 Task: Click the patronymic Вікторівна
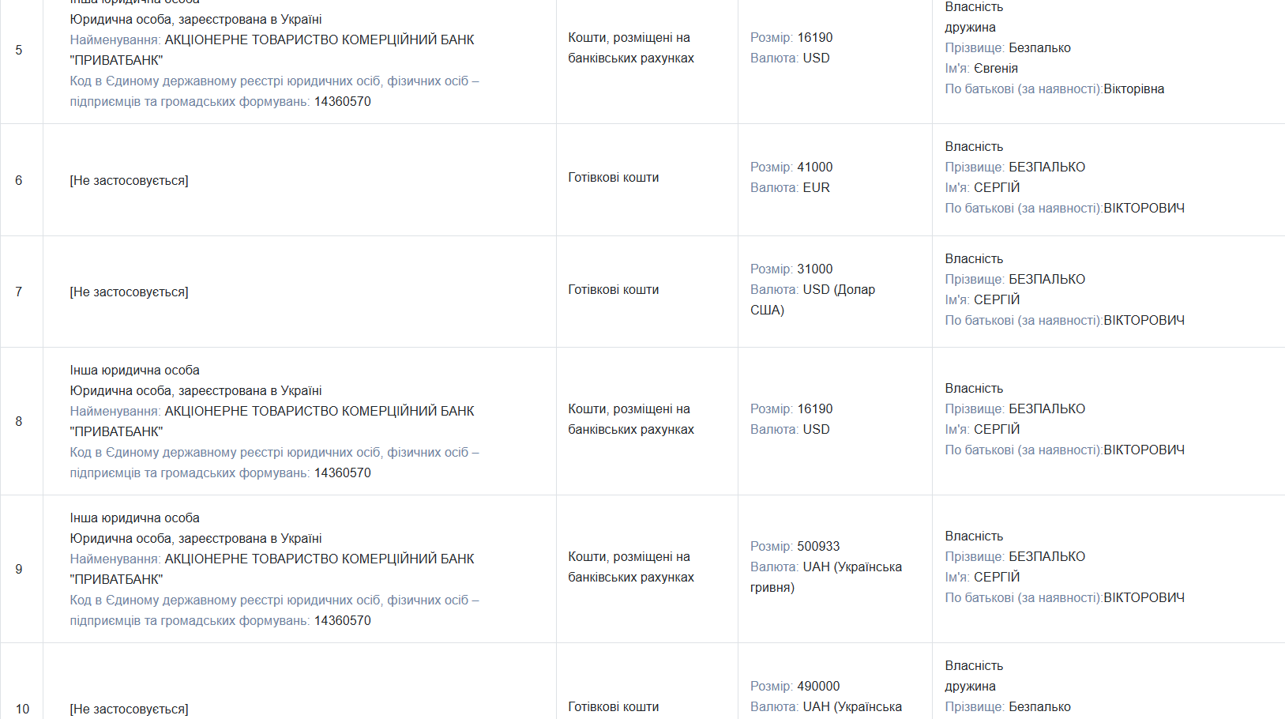[x=1133, y=89]
